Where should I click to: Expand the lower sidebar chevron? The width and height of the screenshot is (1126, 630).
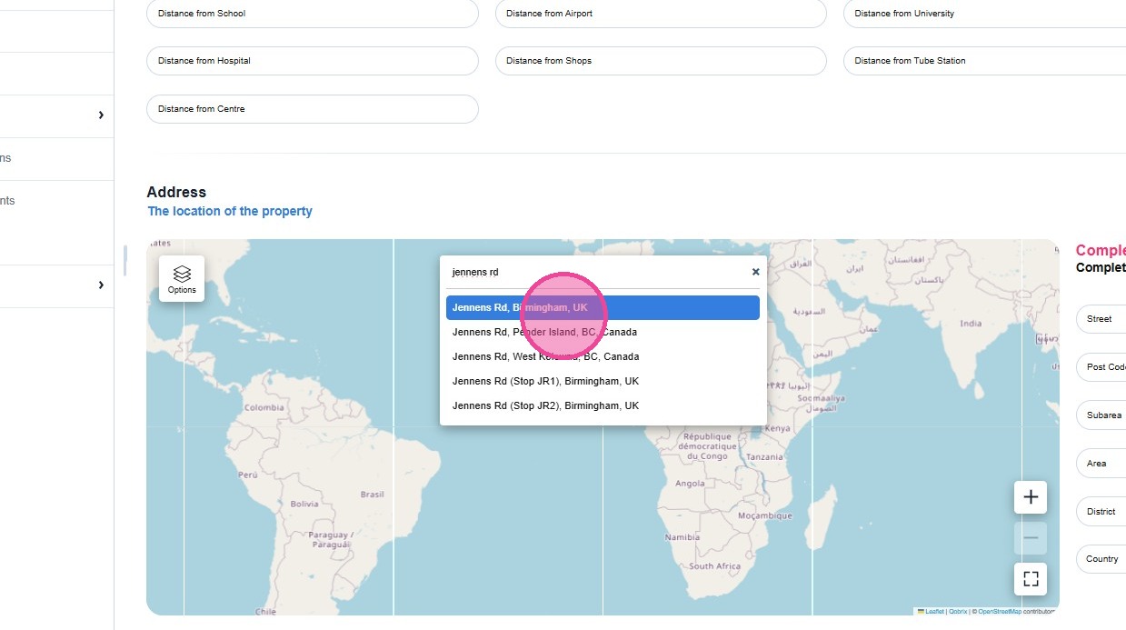(101, 285)
